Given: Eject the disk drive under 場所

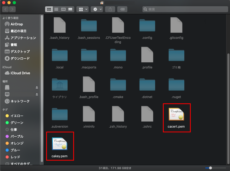Looking at the screenshot, I should 37,87.
